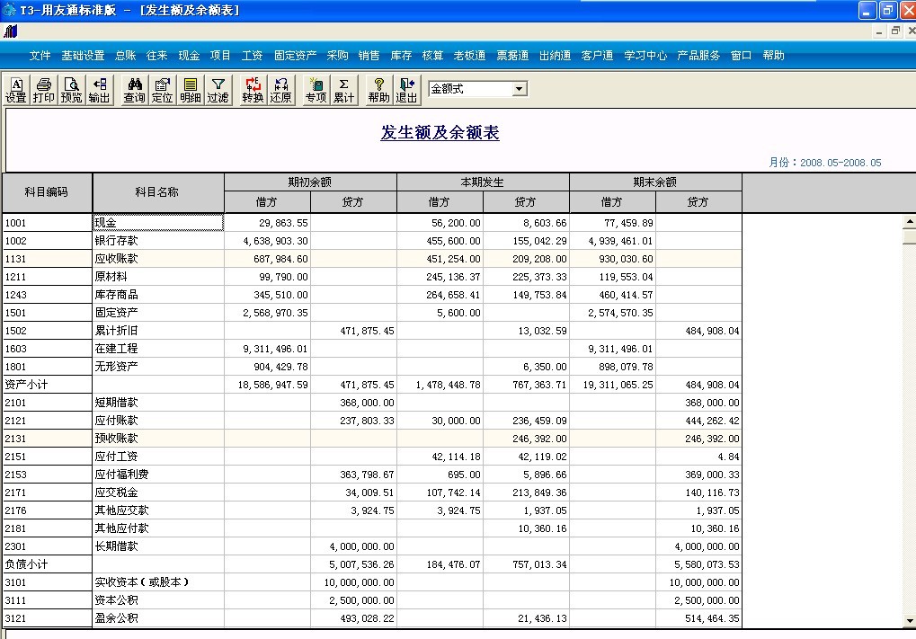Click the app icon in the document bar
Image resolution: width=916 pixels, height=639 pixels.
11,31
